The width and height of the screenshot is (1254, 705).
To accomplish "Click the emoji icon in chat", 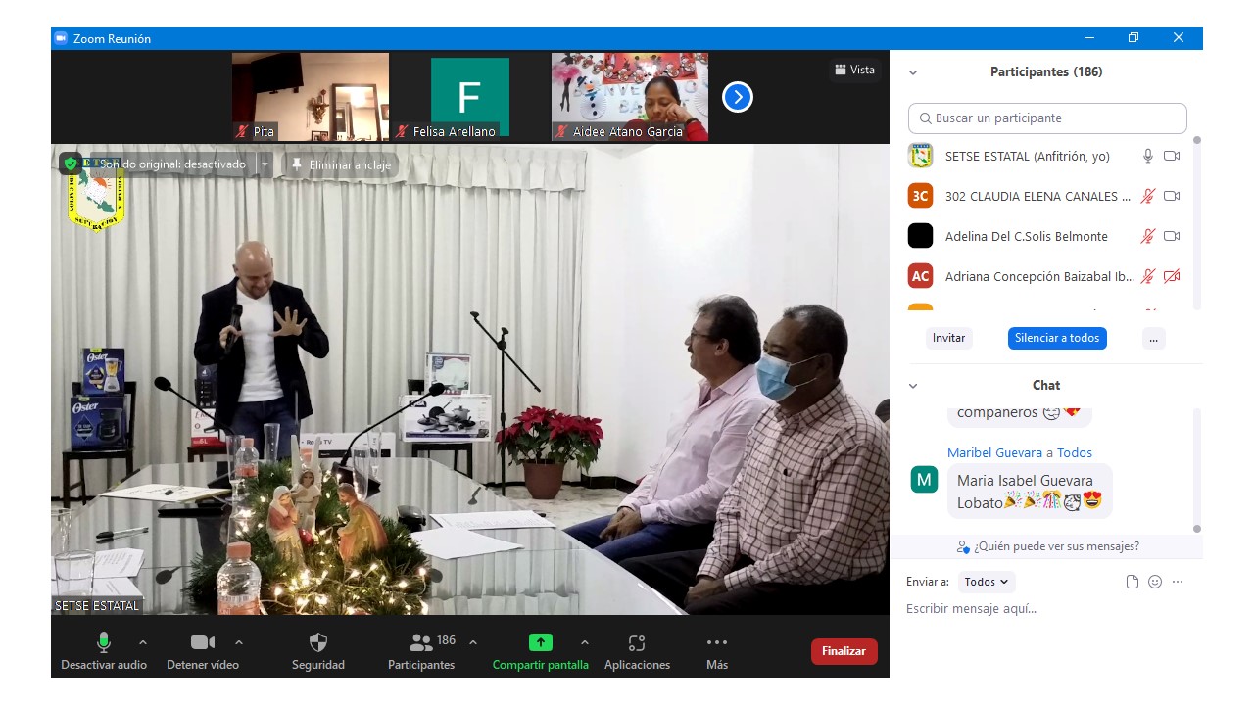I will (1155, 582).
